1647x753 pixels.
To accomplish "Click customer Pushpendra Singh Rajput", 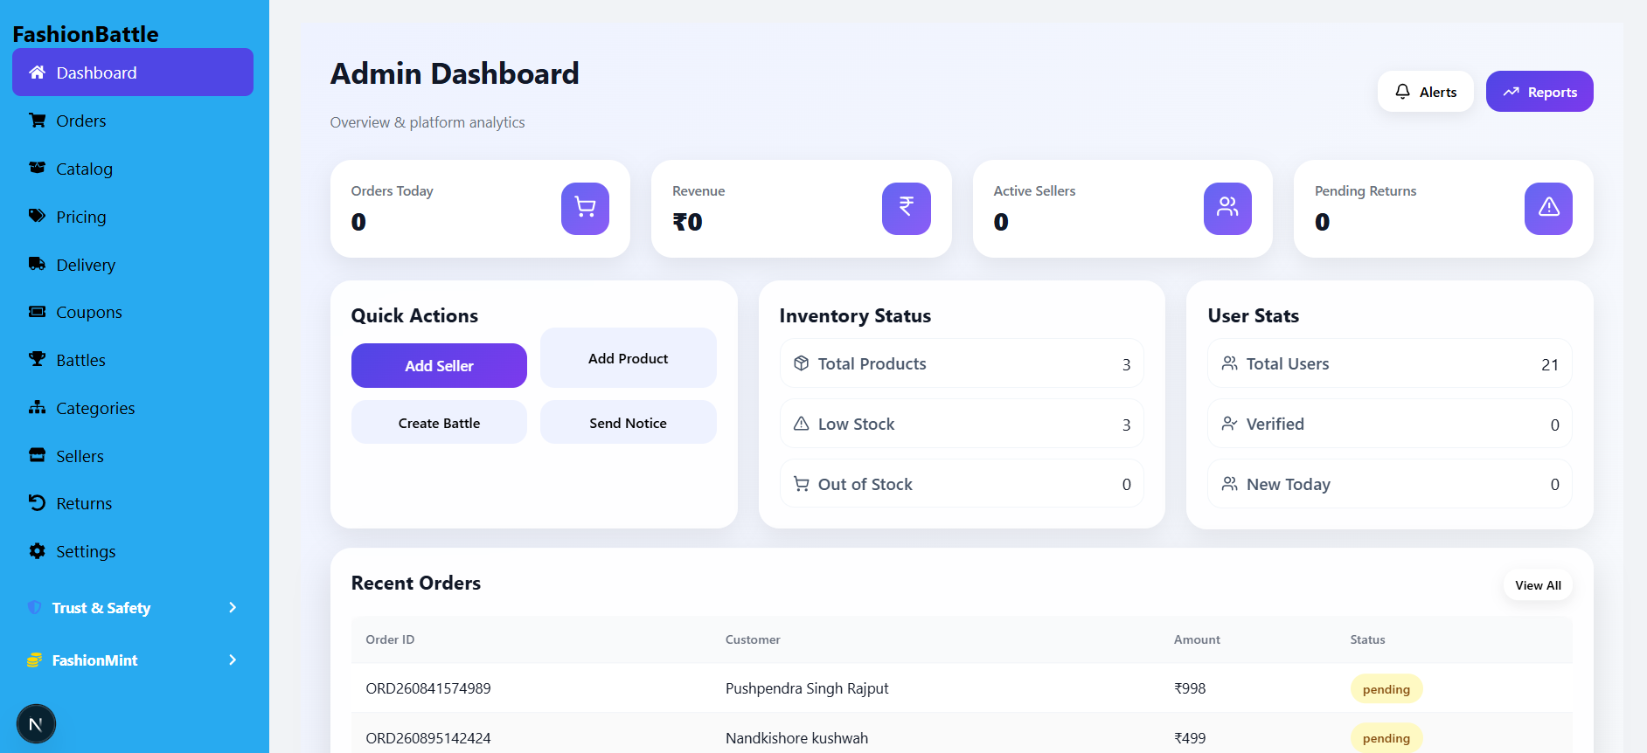I will (807, 688).
